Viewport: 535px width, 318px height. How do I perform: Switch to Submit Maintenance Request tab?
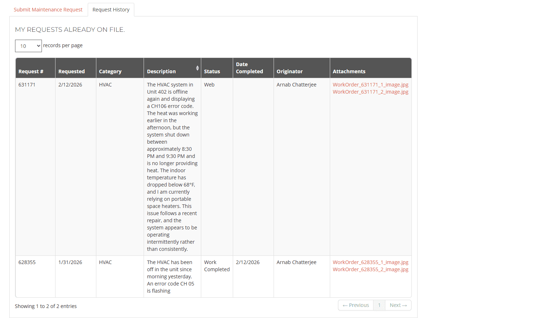click(48, 10)
